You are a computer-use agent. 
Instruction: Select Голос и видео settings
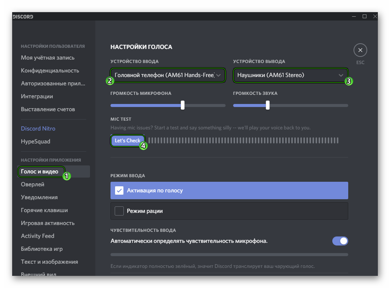click(x=54, y=172)
